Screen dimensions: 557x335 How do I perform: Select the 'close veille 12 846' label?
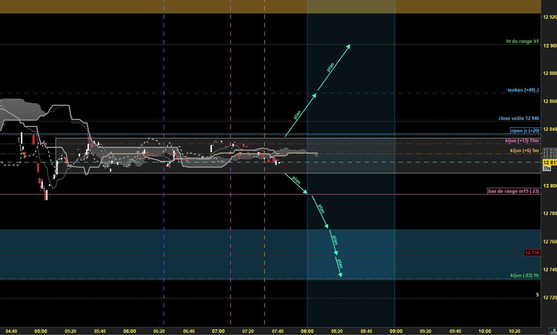point(519,118)
